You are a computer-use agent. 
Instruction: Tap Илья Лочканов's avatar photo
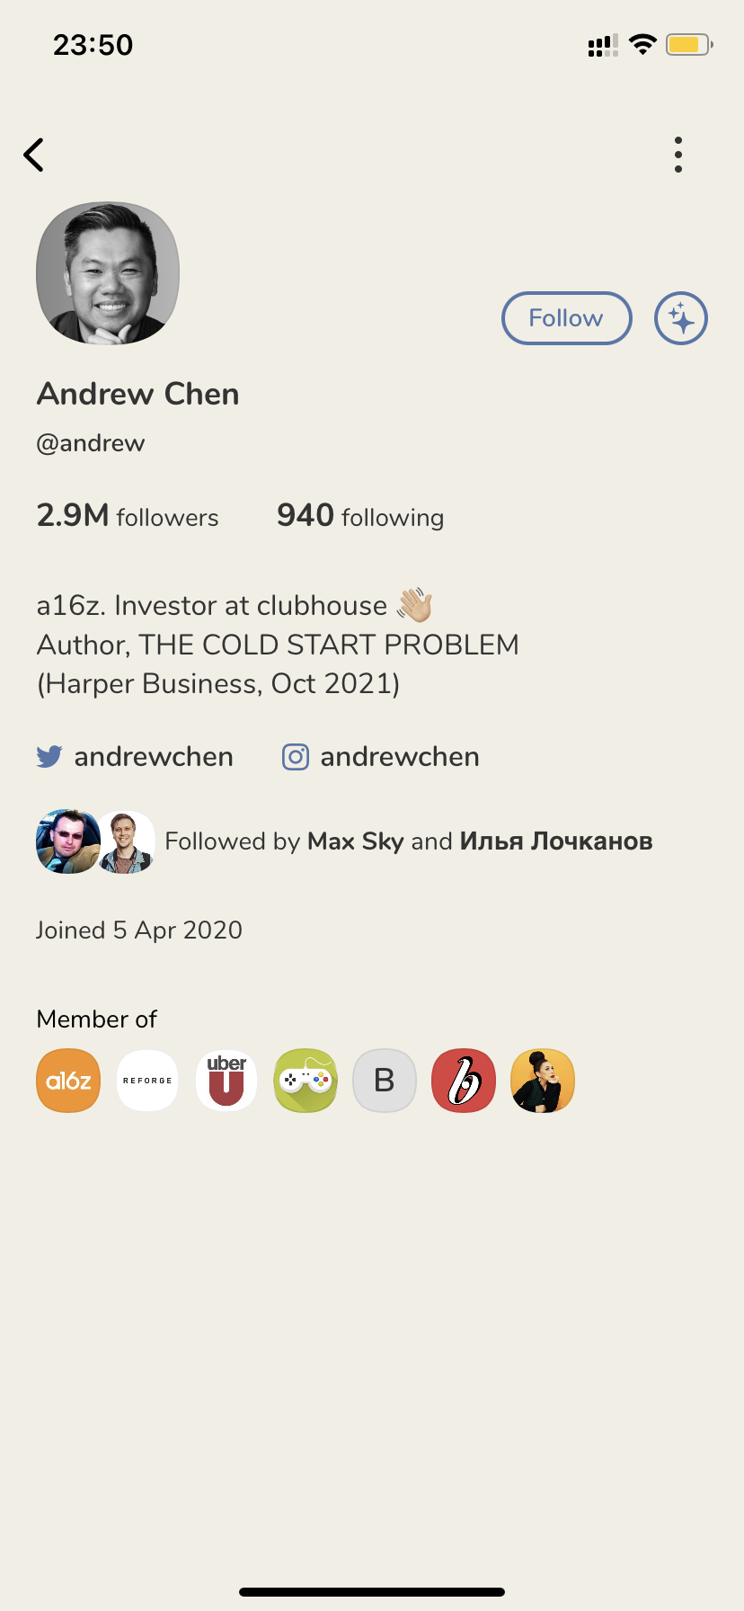click(x=126, y=841)
